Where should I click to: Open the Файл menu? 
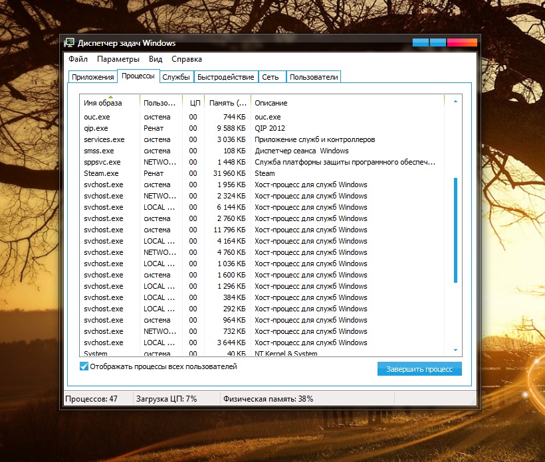point(78,59)
